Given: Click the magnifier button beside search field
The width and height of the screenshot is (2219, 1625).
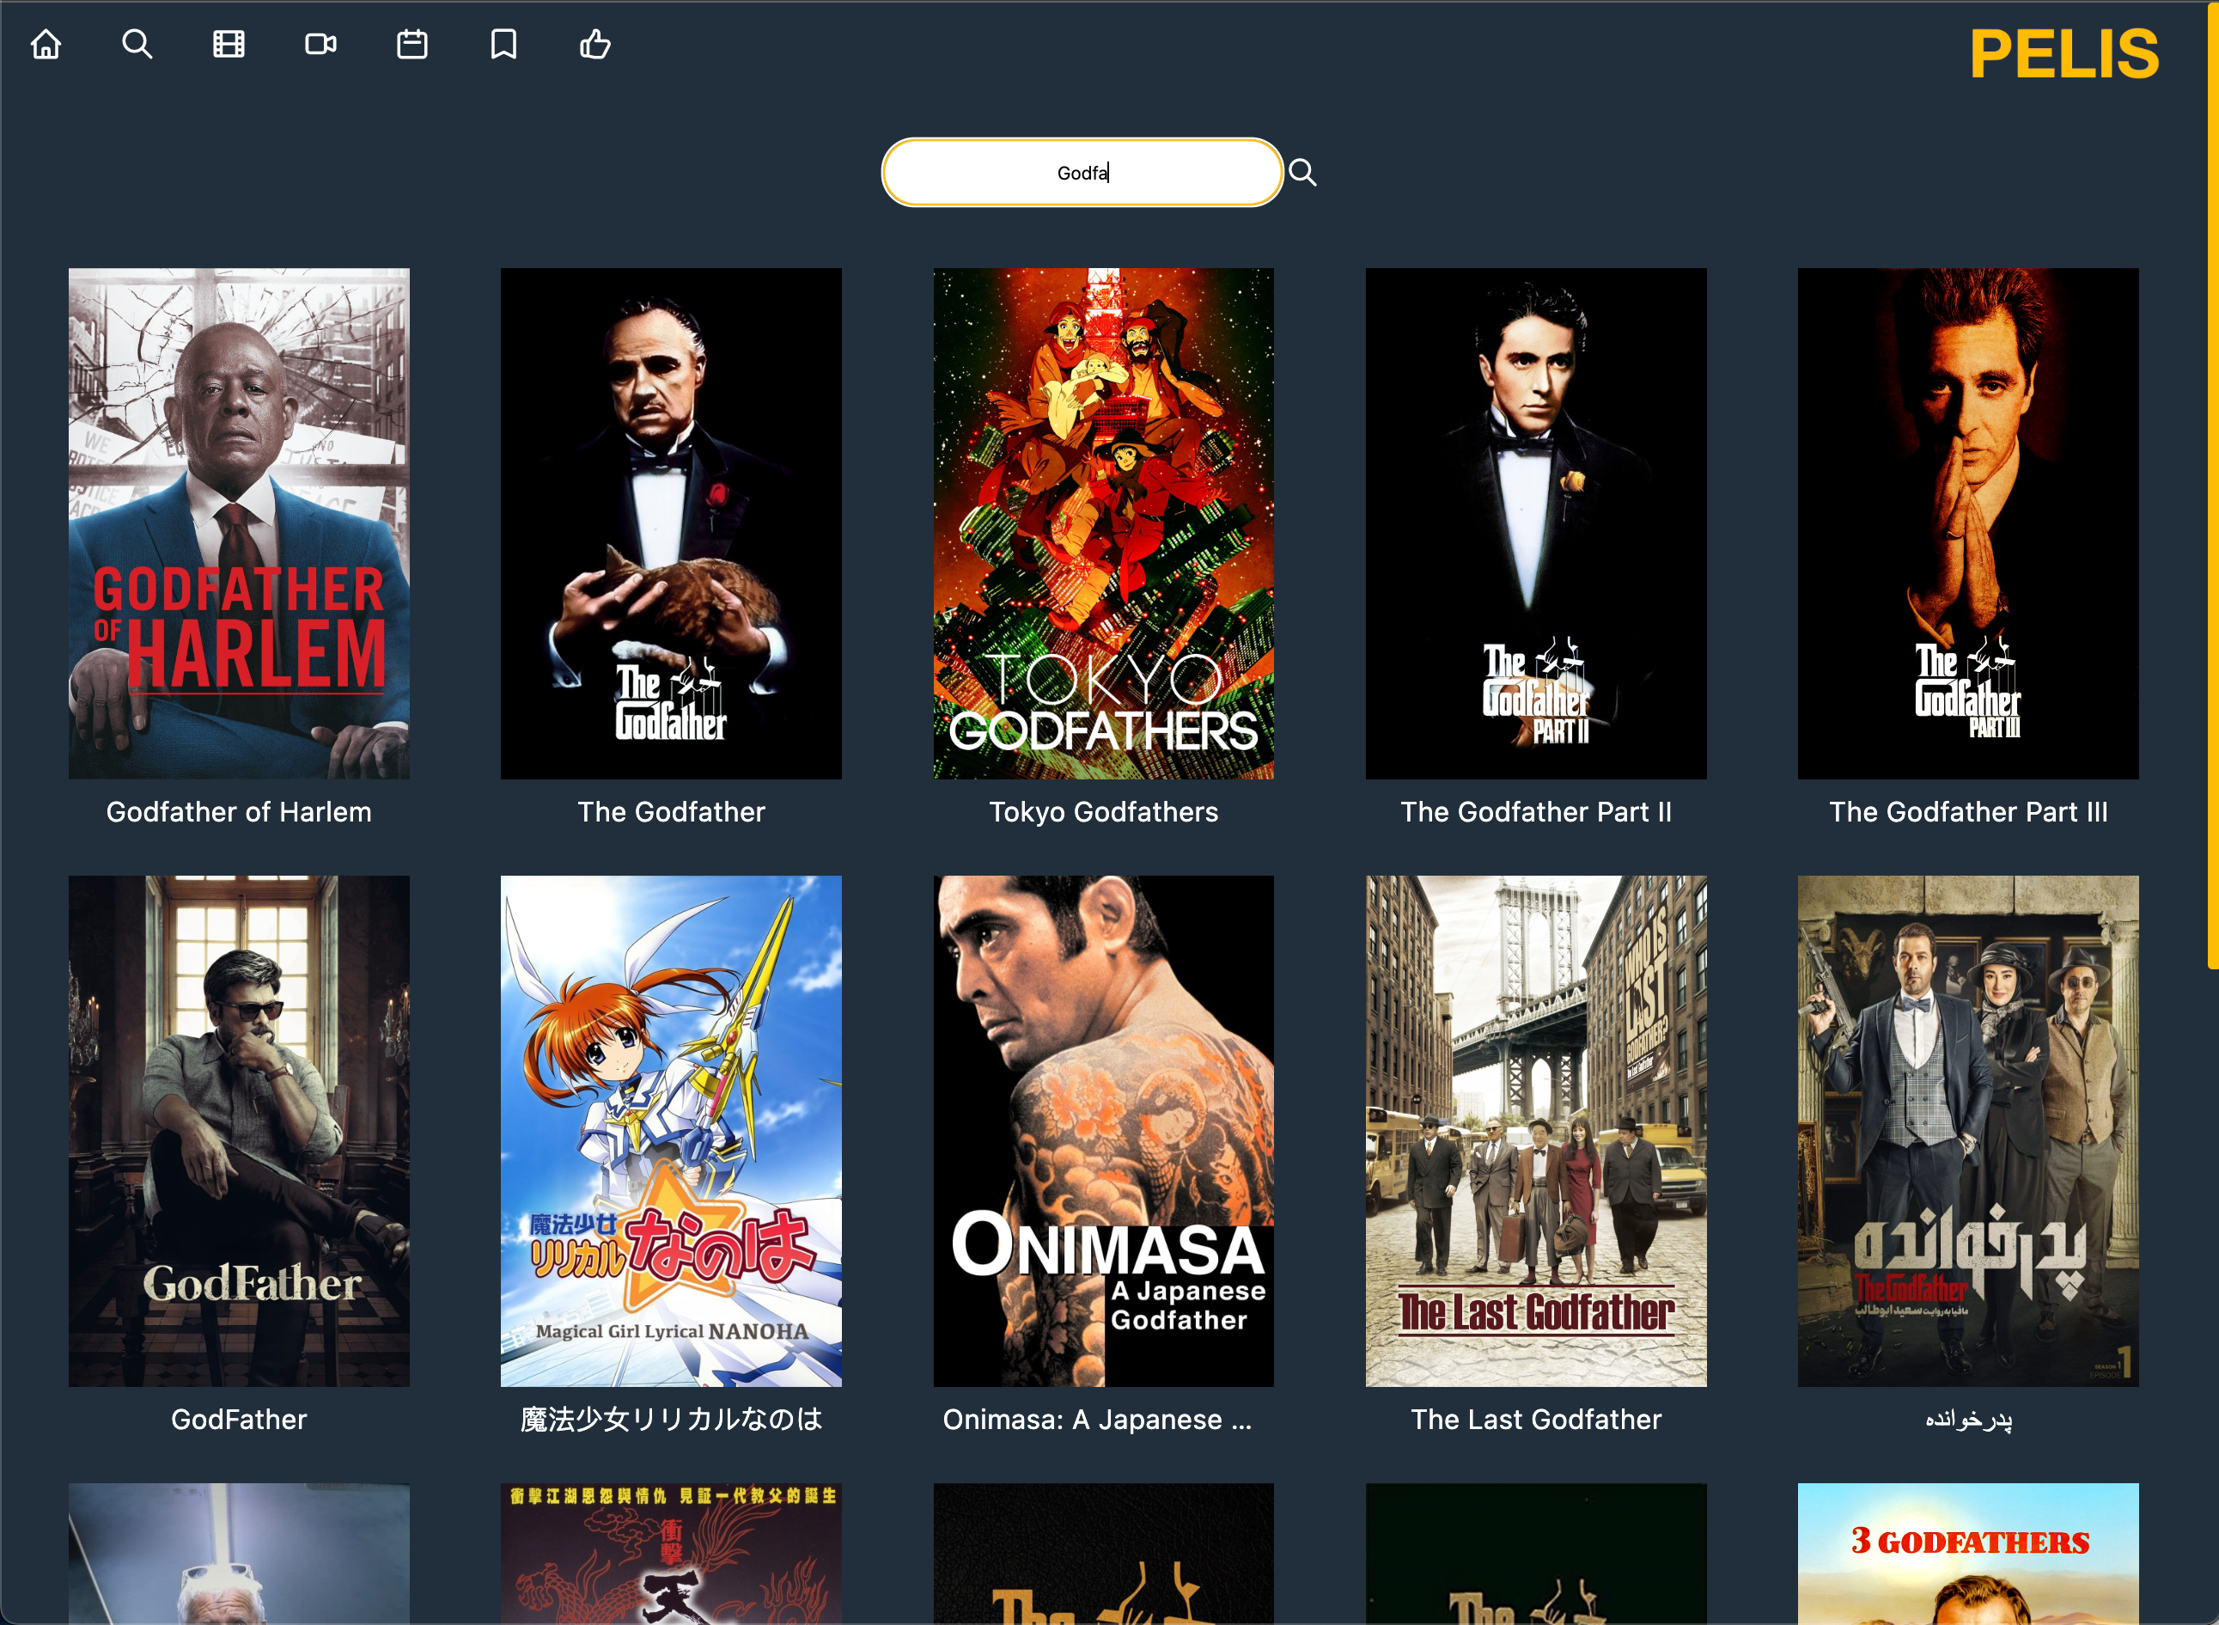Looking at the screenshot, I should (1302, 172).
